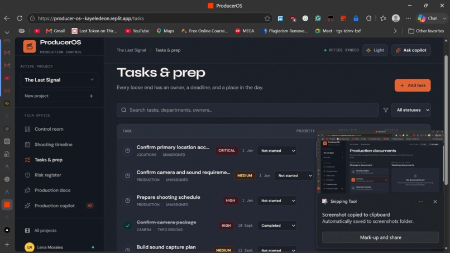Screen dimensions: 450x253
Task: Dismiss the Snipping Tool notification
Action: (435, 202)
